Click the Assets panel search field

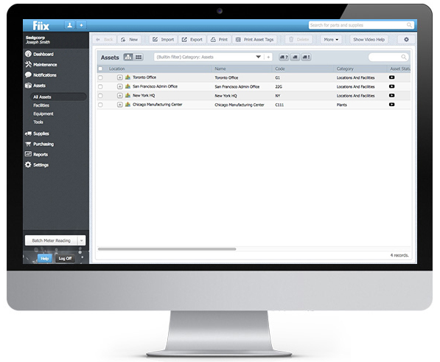pos(388,57)
